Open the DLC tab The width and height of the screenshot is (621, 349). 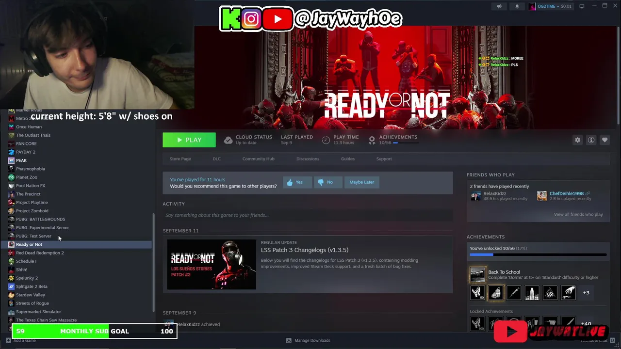coord(216,159)
